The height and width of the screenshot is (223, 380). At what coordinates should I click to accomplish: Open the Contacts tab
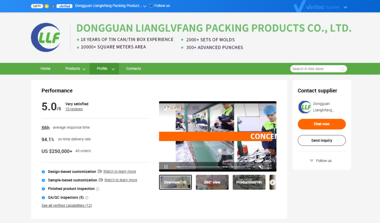tap(134, 69)
